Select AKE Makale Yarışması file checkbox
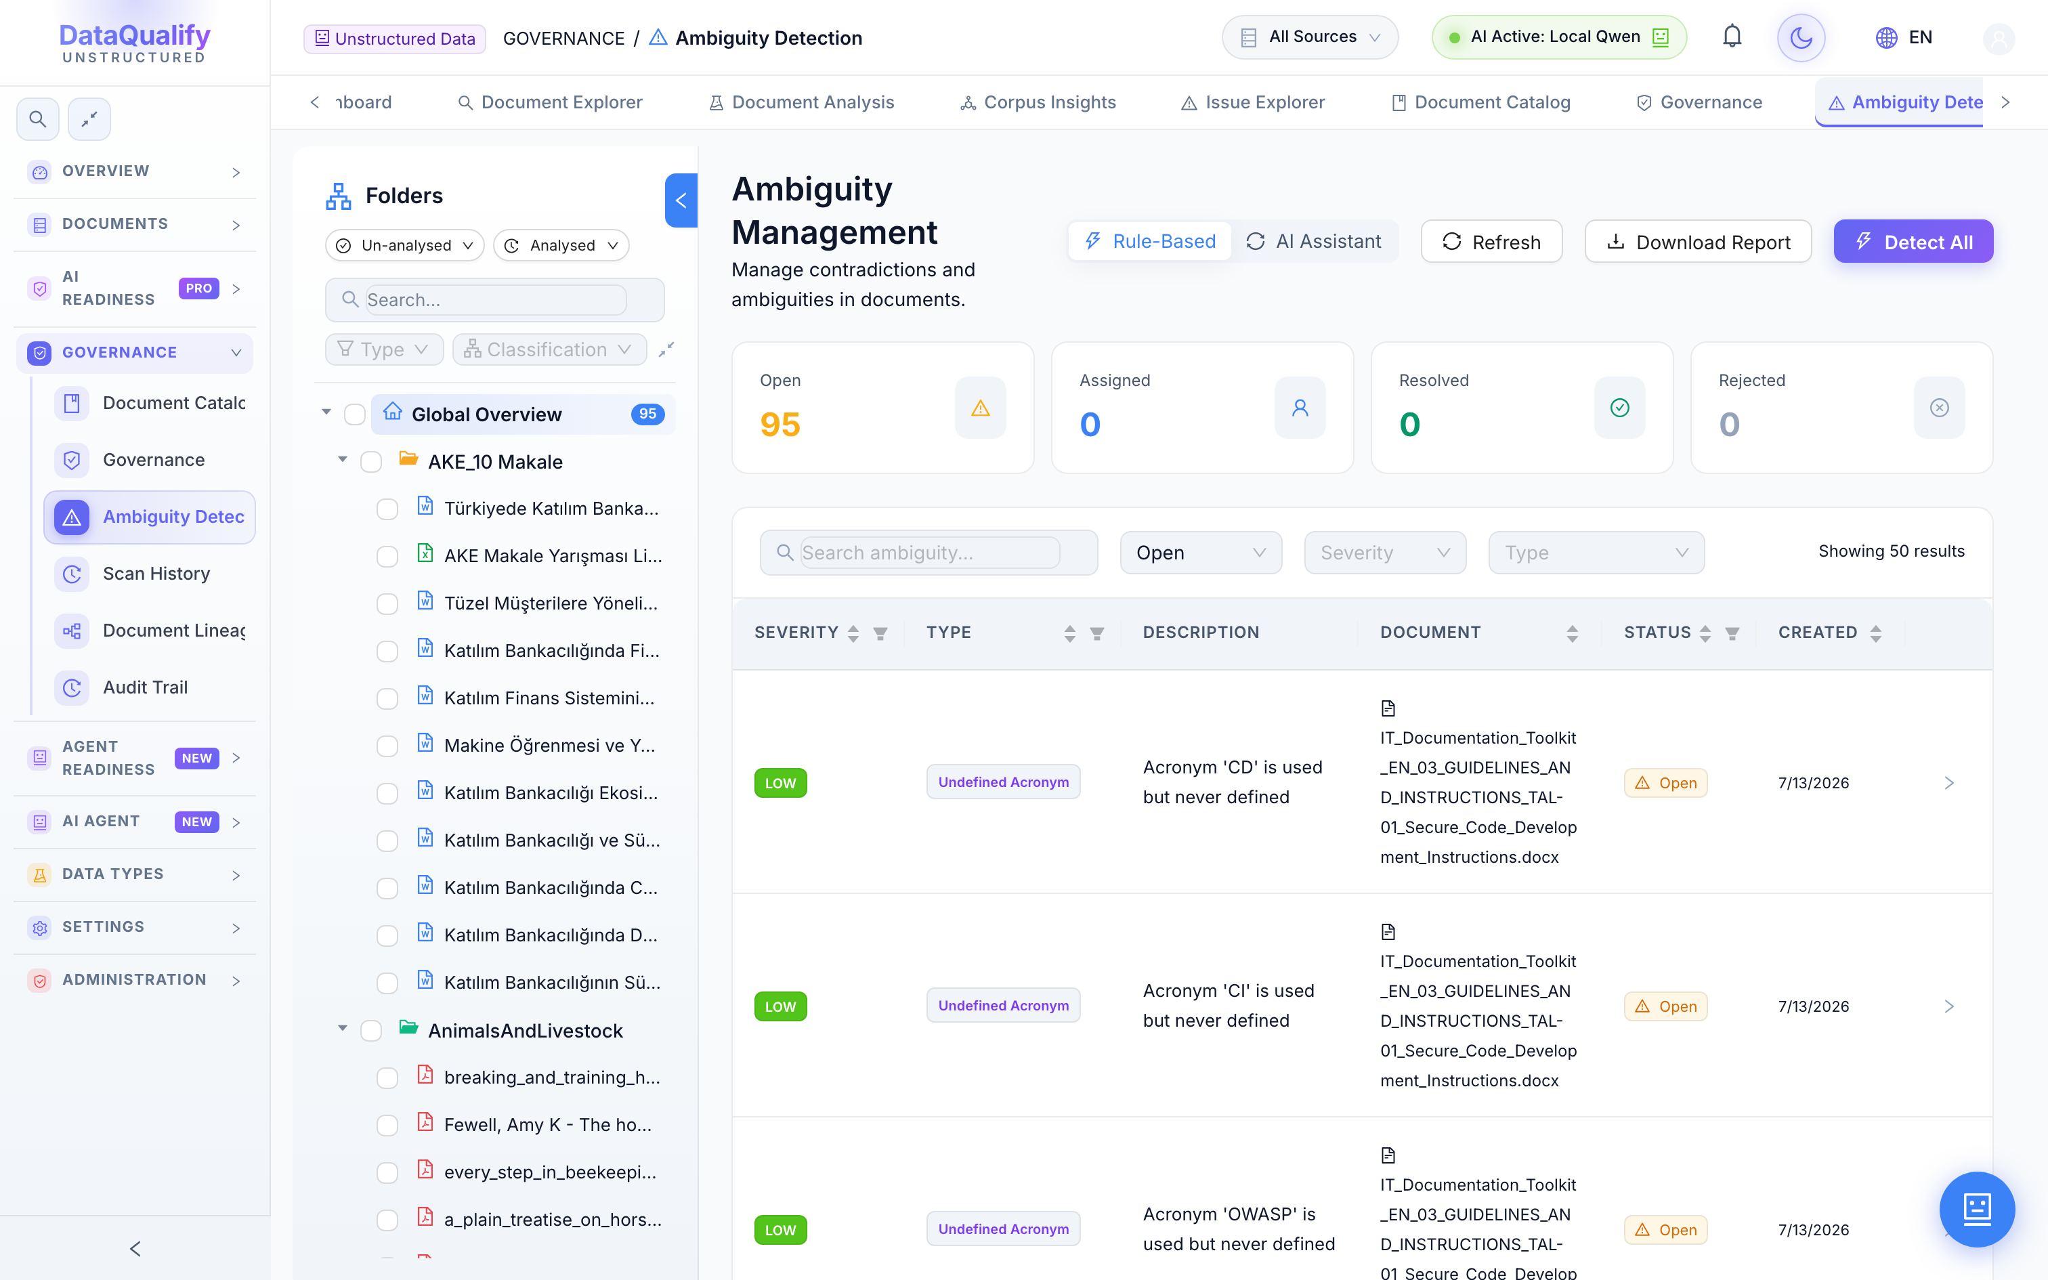Screen dimensions: 2048x1280 pyautogui.click(x=387, y=556)
